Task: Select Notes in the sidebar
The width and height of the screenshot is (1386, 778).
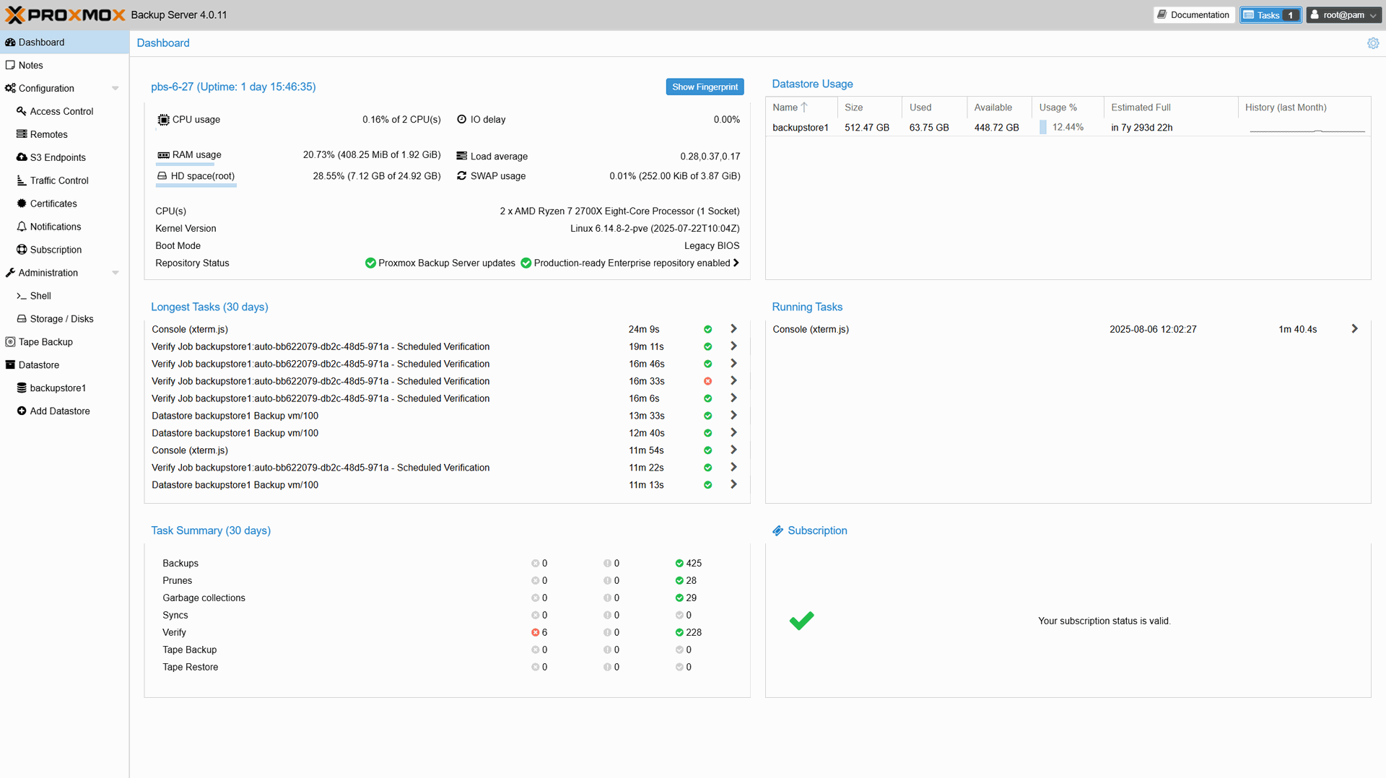Action: point(31,65)
